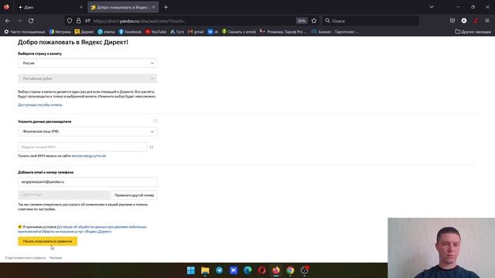This screenshot has width=495, height=278.
Task: Open the Реклама footer link
Action: click(56, 258)
